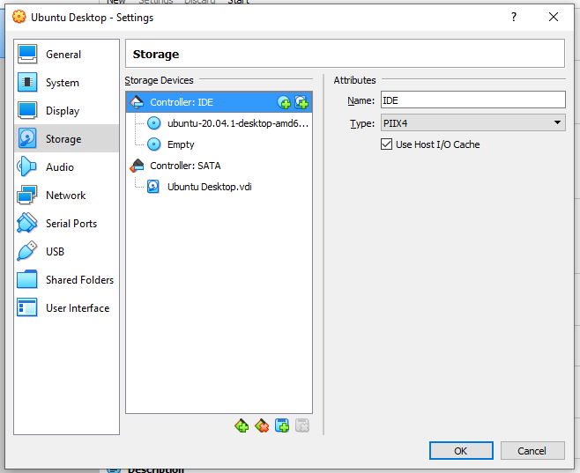Open the System settings category

[67, 83]
